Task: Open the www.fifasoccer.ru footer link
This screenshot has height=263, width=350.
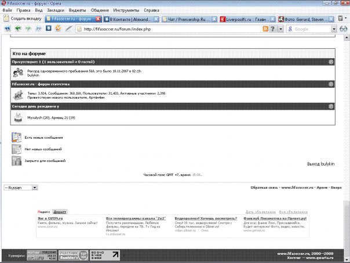Action: [x=297, y=188]
